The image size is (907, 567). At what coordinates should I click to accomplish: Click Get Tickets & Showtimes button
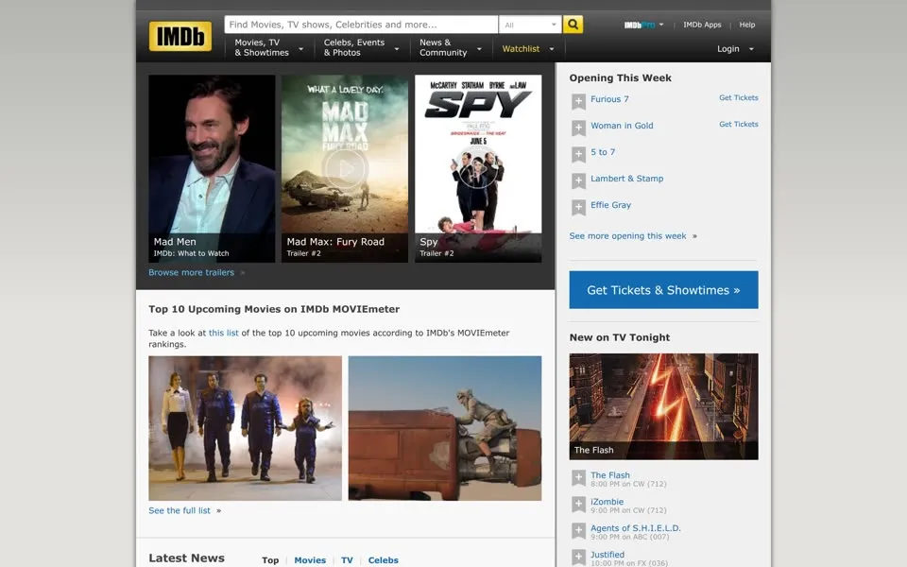pos(663,290)
